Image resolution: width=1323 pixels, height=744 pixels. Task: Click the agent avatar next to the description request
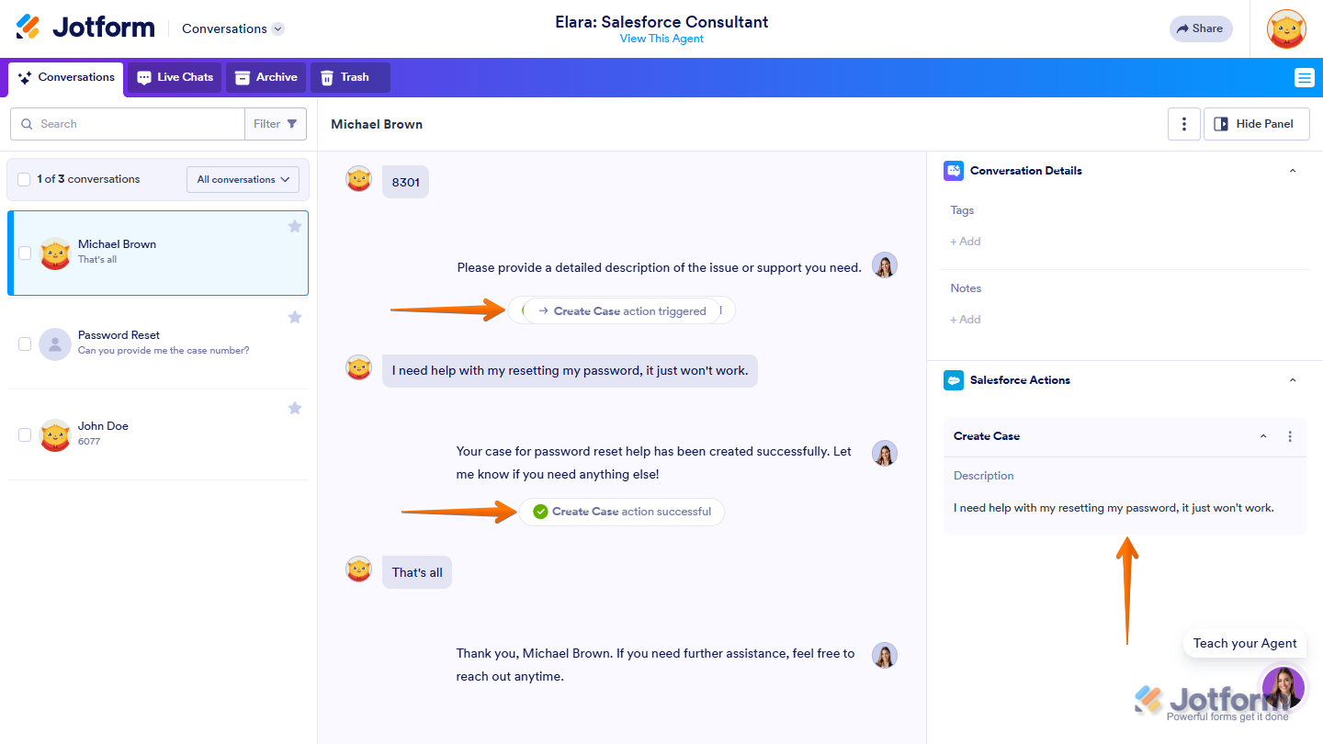pyautogui.click(x=885, y=265)
